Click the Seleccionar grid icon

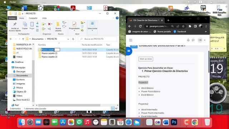(92, 23)
